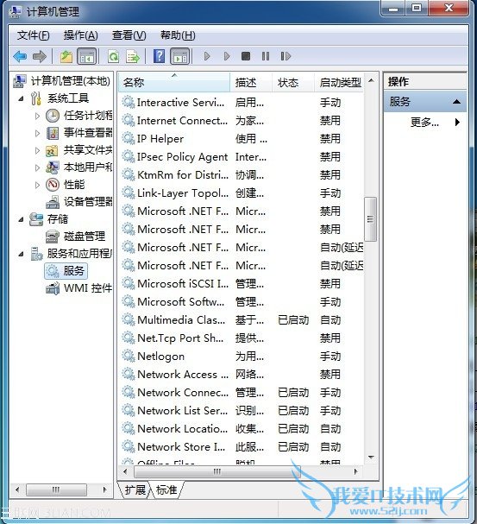
Task: Select the 设备管理器 tree item
Action: click(x=79, y=201)
